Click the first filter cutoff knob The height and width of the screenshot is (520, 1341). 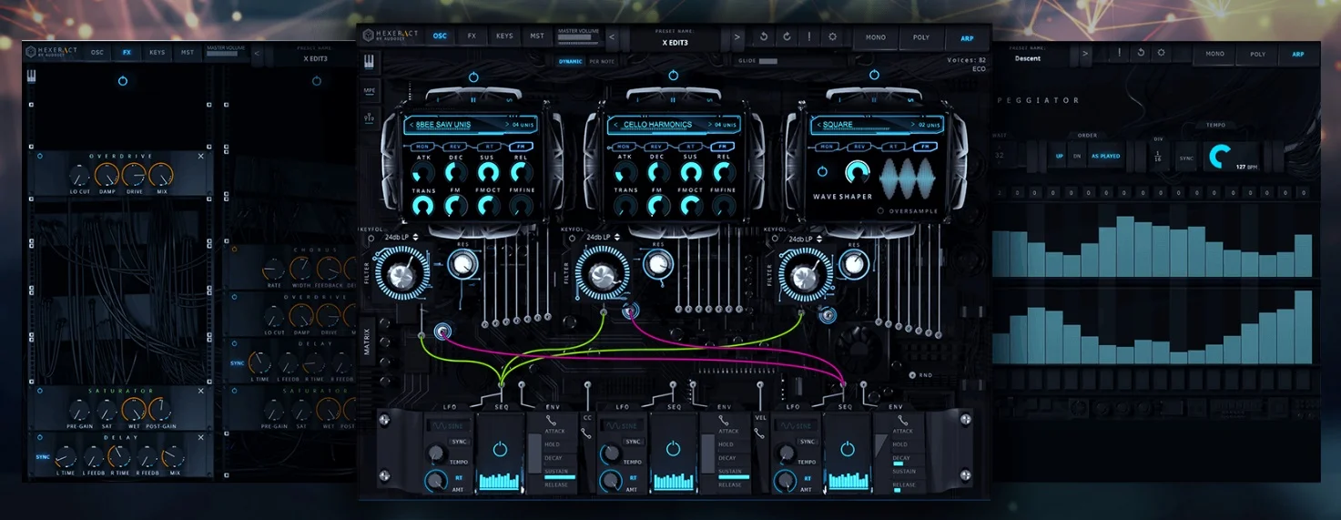(401, 276)
